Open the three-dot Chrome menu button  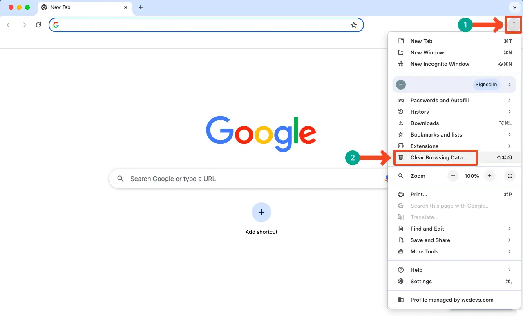514,25
